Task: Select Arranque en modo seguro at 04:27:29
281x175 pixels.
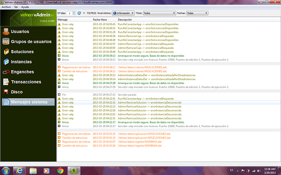Action: (169, 83)
